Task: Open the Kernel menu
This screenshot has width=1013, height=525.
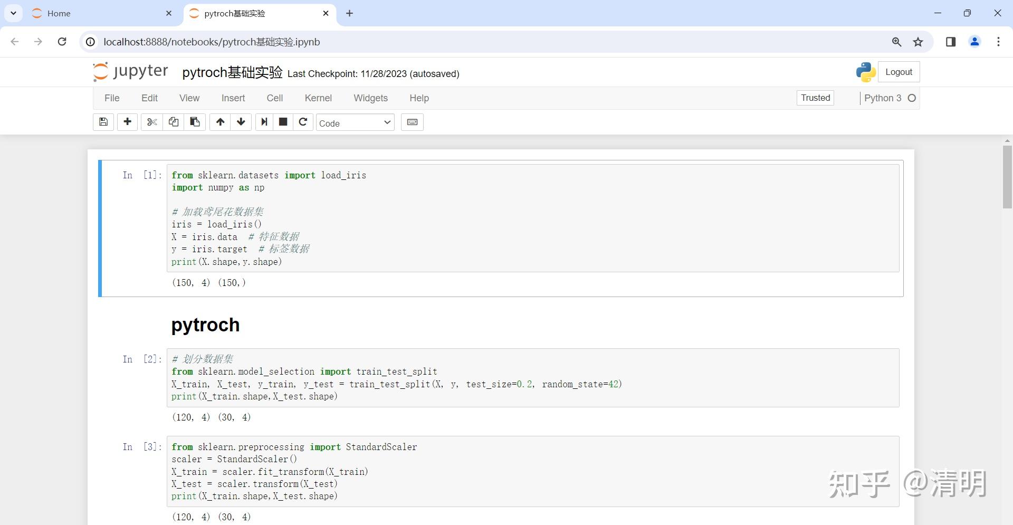Action: coord(318,98)
